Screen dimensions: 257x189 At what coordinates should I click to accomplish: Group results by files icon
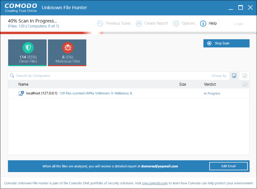(x=245, y=76)
